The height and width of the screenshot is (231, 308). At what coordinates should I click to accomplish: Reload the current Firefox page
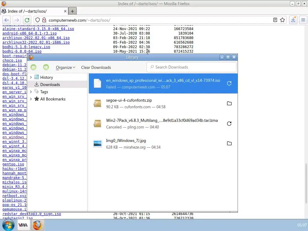(x=27, y=20)
